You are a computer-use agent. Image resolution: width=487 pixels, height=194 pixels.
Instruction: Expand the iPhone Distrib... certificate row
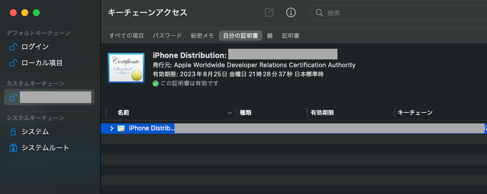(112, 128)
